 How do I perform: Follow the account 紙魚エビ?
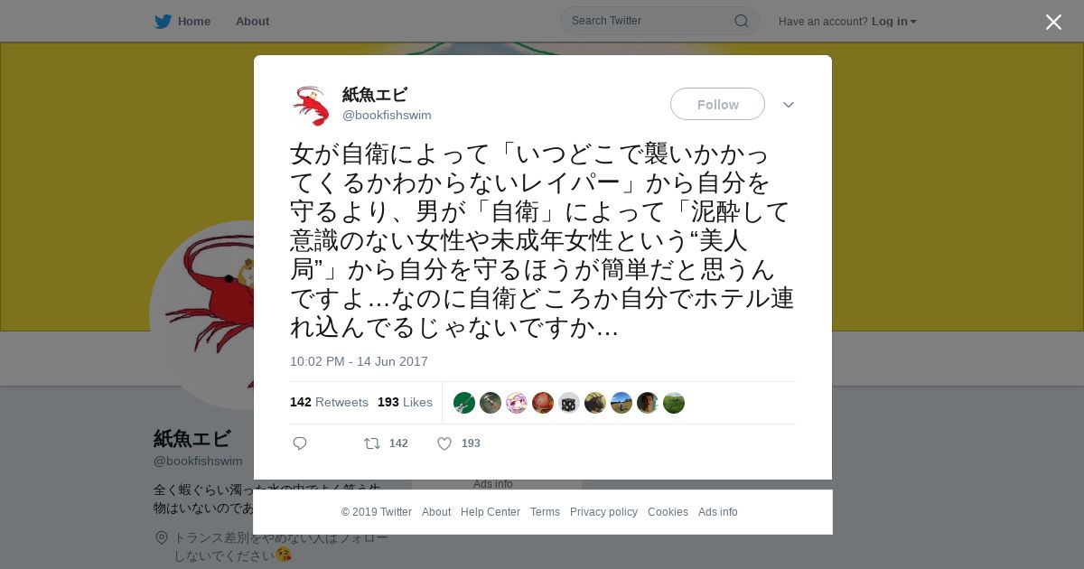pos(717,104)
